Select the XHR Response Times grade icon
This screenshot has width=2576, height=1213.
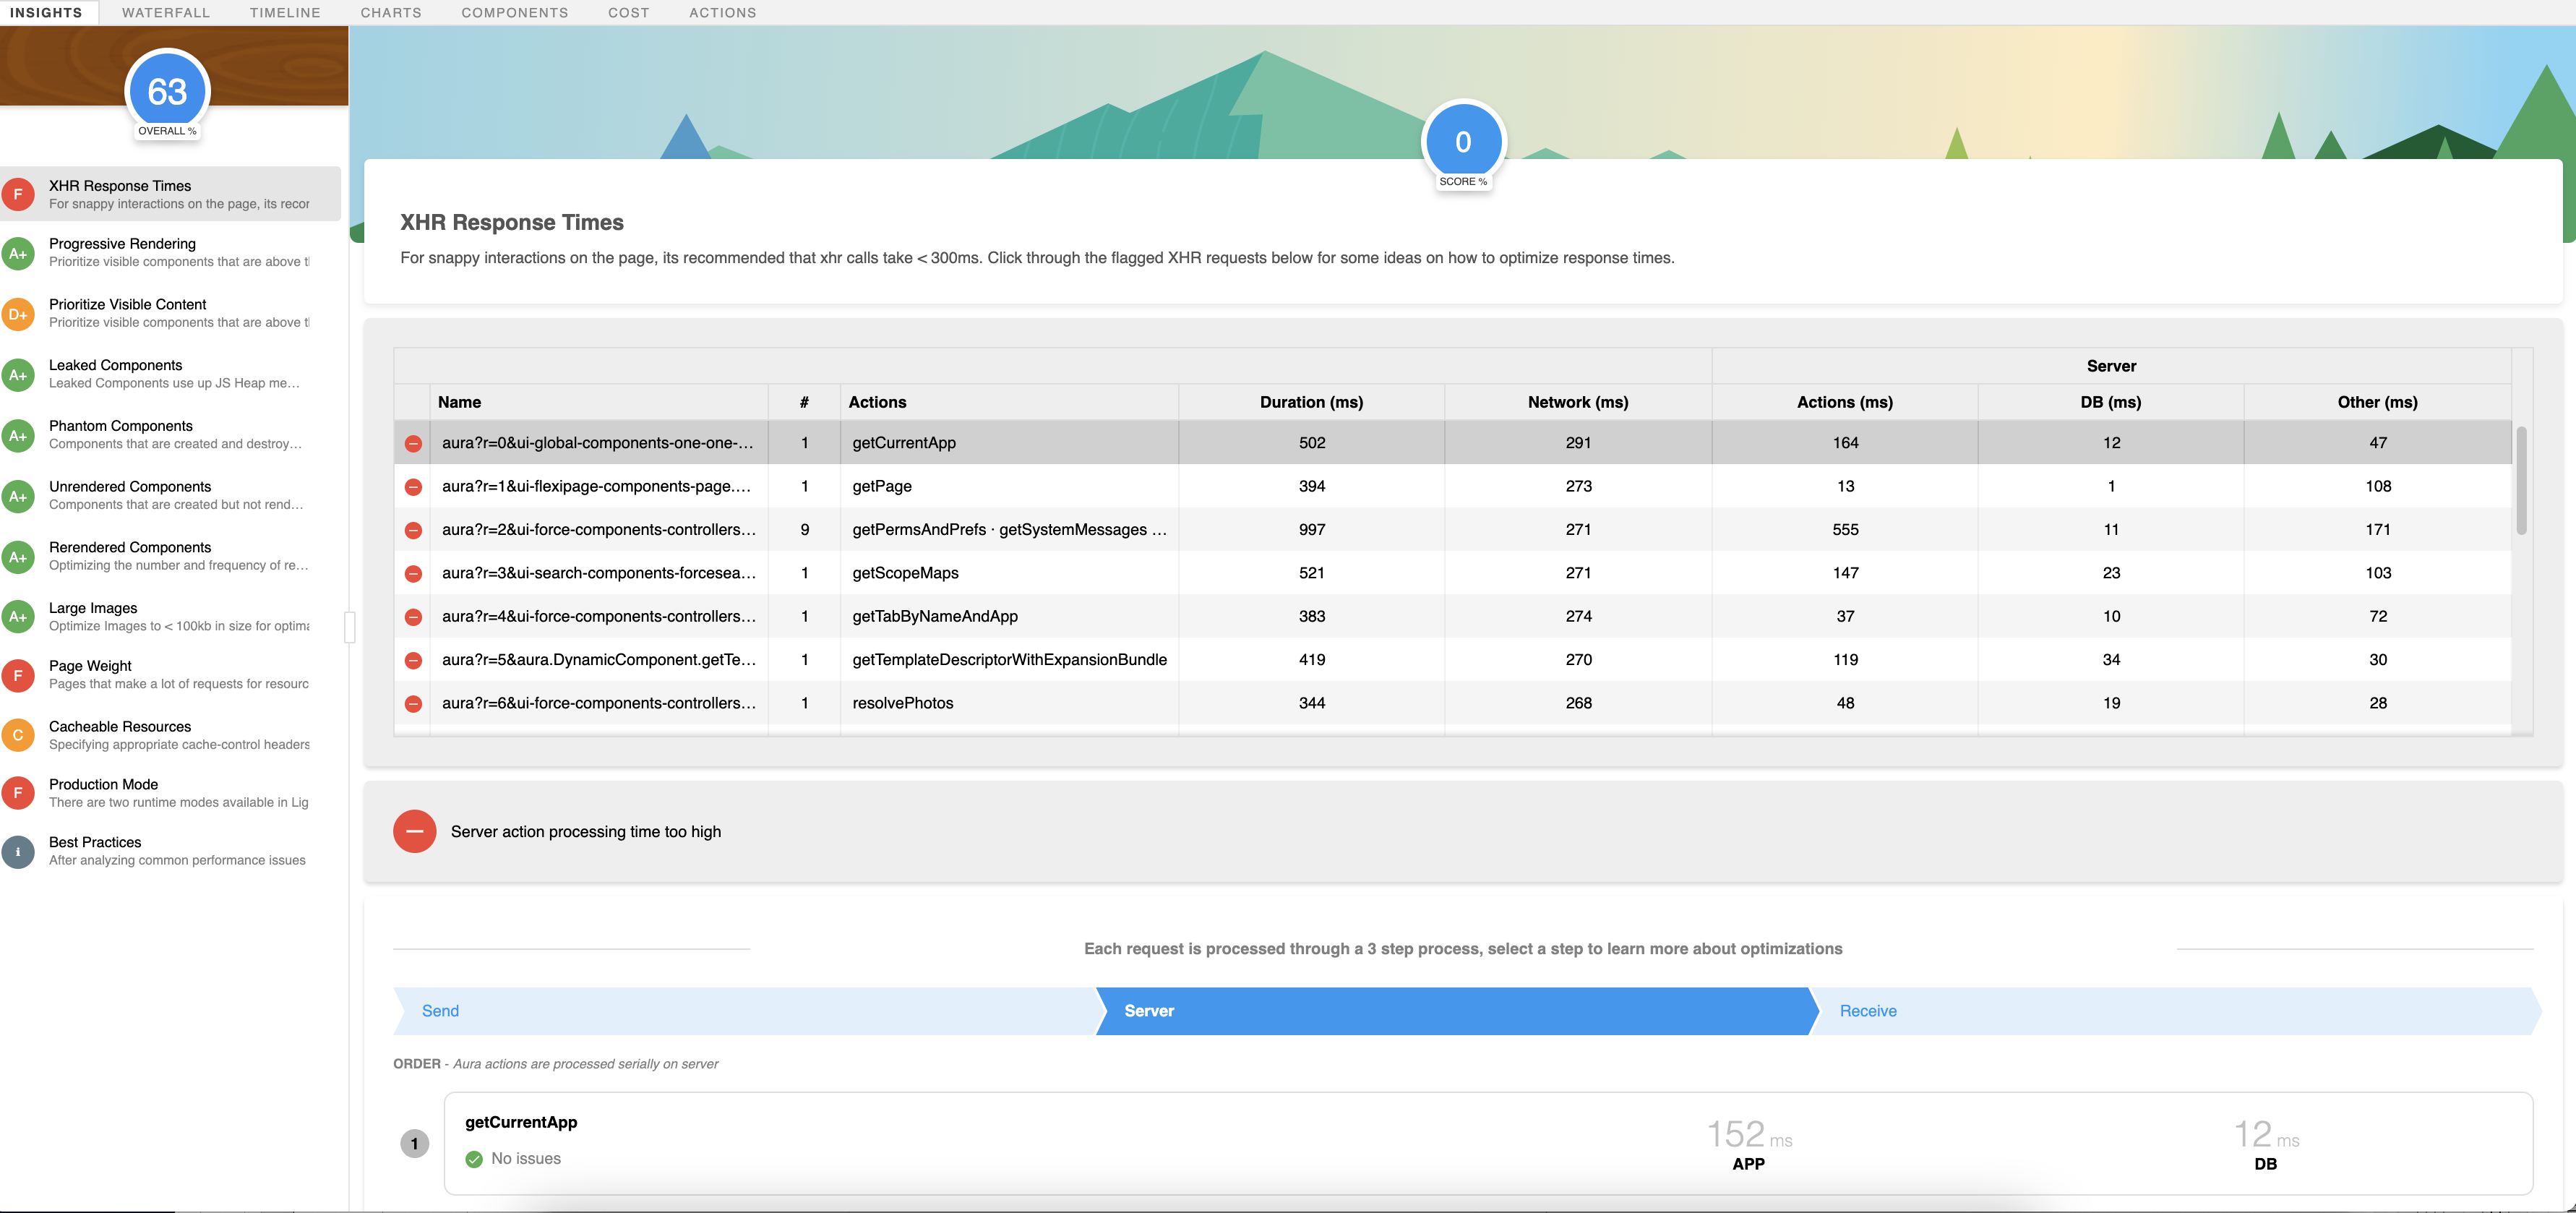(19, 194)
